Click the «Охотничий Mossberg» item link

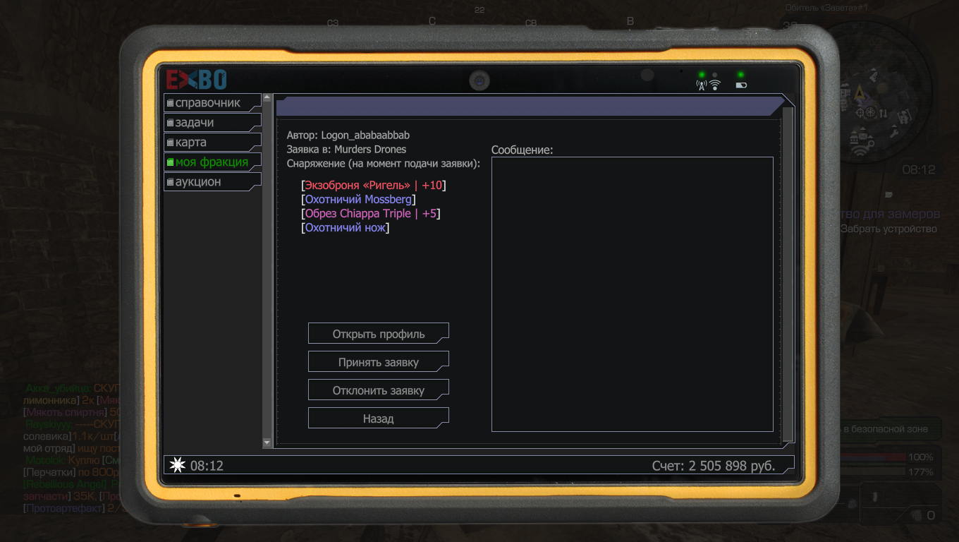tap(358, 200)
